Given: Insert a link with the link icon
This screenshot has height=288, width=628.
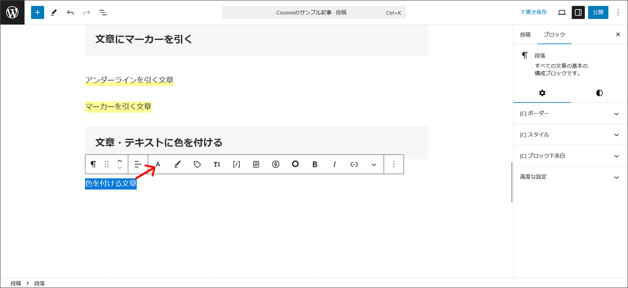Looking at the screenshot, I should pyautogui.click(x=354, y=164).
